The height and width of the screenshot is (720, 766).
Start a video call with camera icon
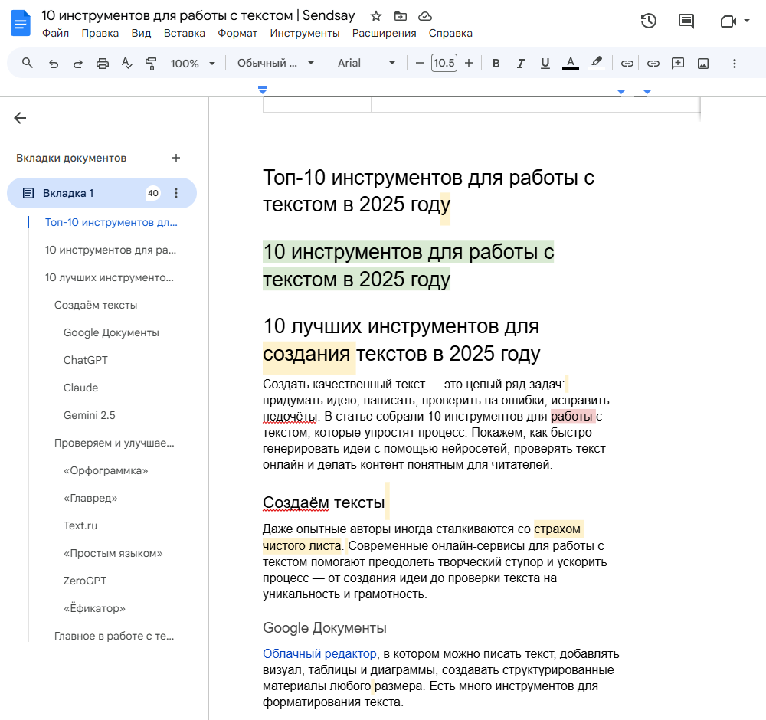click(728, 21)
